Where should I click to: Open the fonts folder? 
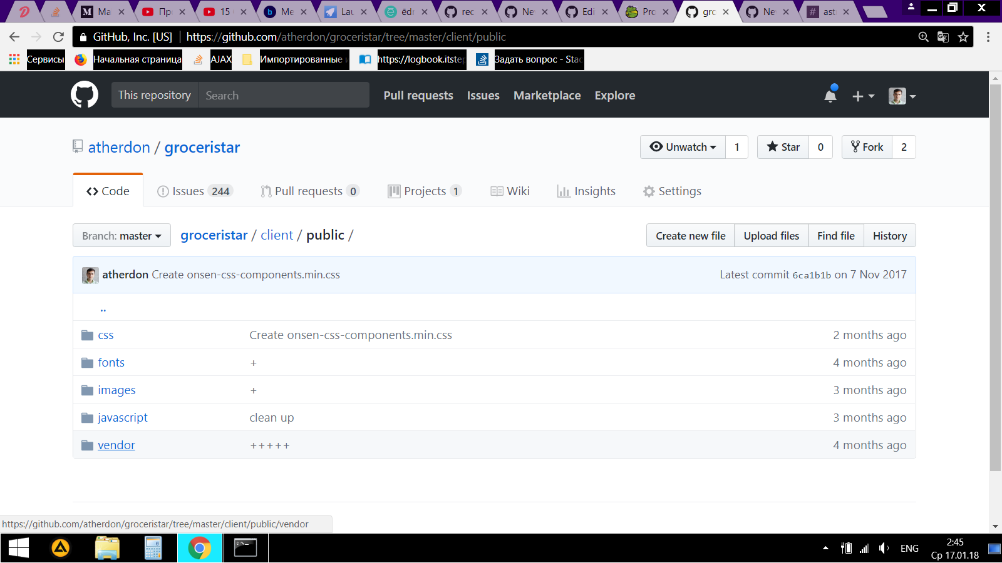coord(111,363)
